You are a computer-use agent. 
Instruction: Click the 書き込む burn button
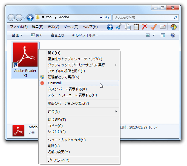57,35
